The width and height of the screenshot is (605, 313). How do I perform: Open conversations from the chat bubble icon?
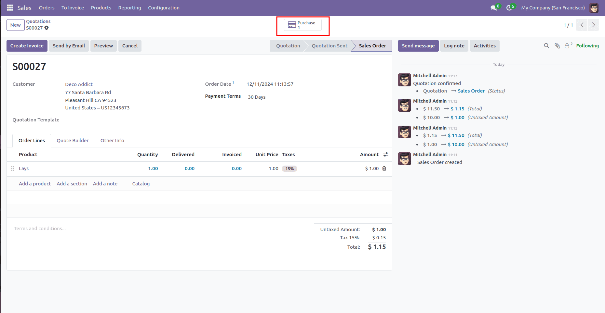492,7
